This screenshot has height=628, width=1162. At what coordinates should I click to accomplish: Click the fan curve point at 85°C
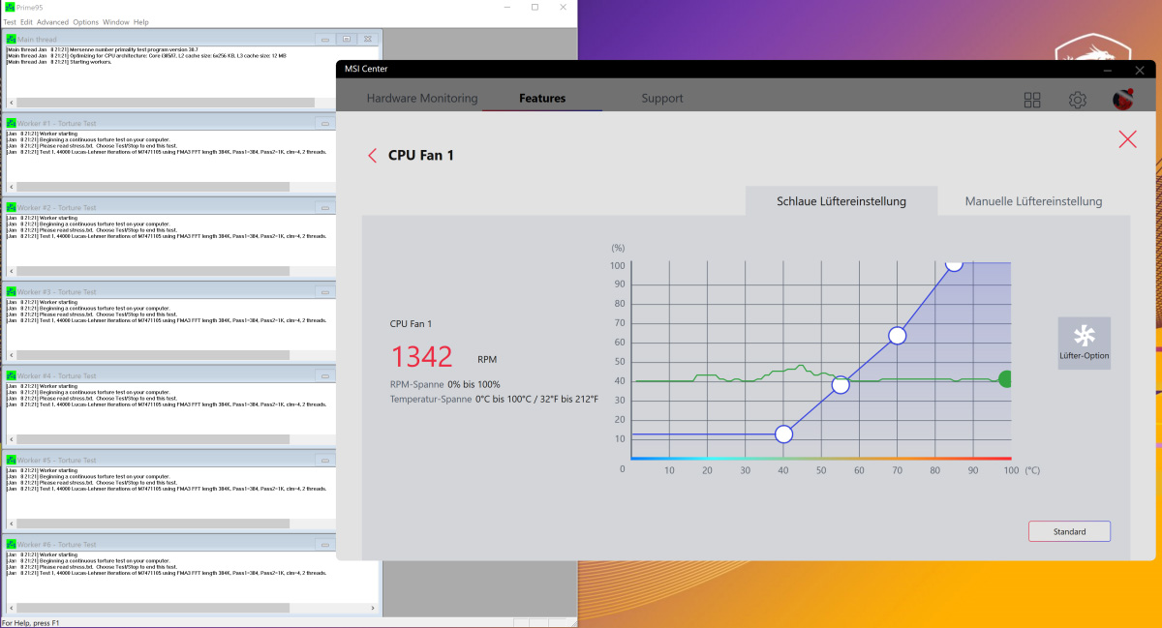[x=954, y=263]
